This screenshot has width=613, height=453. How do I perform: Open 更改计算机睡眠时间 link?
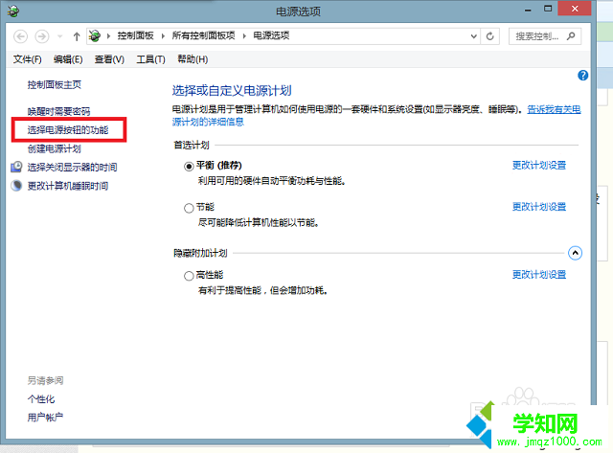click(68, 186)
